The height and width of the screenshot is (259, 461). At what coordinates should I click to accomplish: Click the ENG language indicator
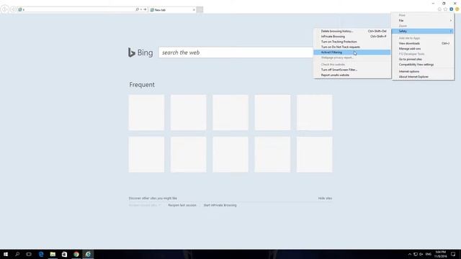(429, 254)
